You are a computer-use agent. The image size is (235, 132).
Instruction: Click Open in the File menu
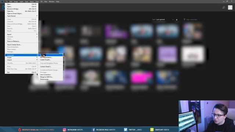tap(22, 7)
